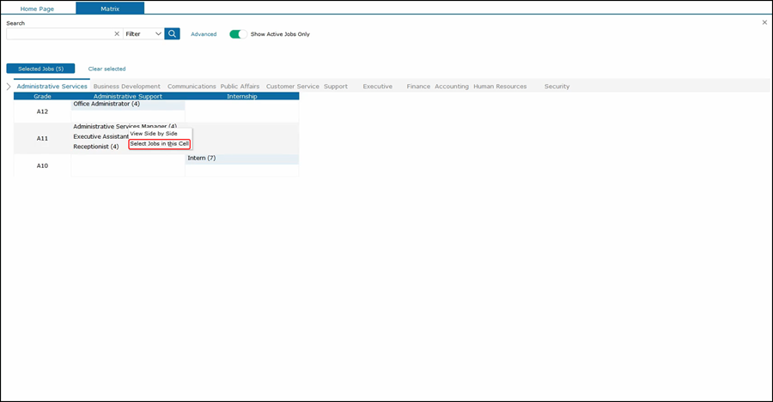
Task: Close the Matrix panel with top-right X
Action: click(x=764, y=22)
